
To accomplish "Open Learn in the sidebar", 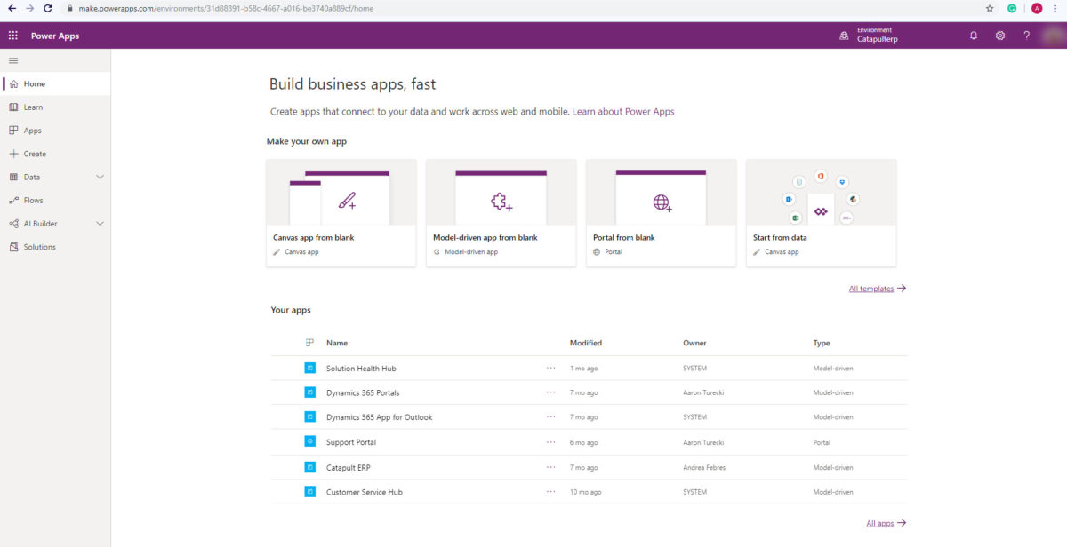I will (55, 107).
